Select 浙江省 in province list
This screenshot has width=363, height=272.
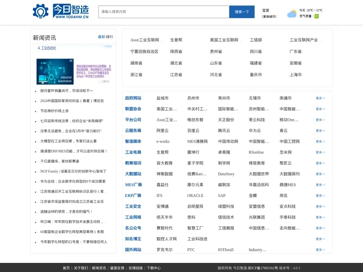pyautogui.click(x=136, y=75)
